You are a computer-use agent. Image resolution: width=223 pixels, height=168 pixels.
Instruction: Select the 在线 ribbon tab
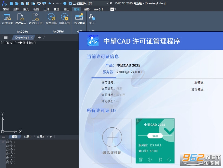(x=76, y=9)
